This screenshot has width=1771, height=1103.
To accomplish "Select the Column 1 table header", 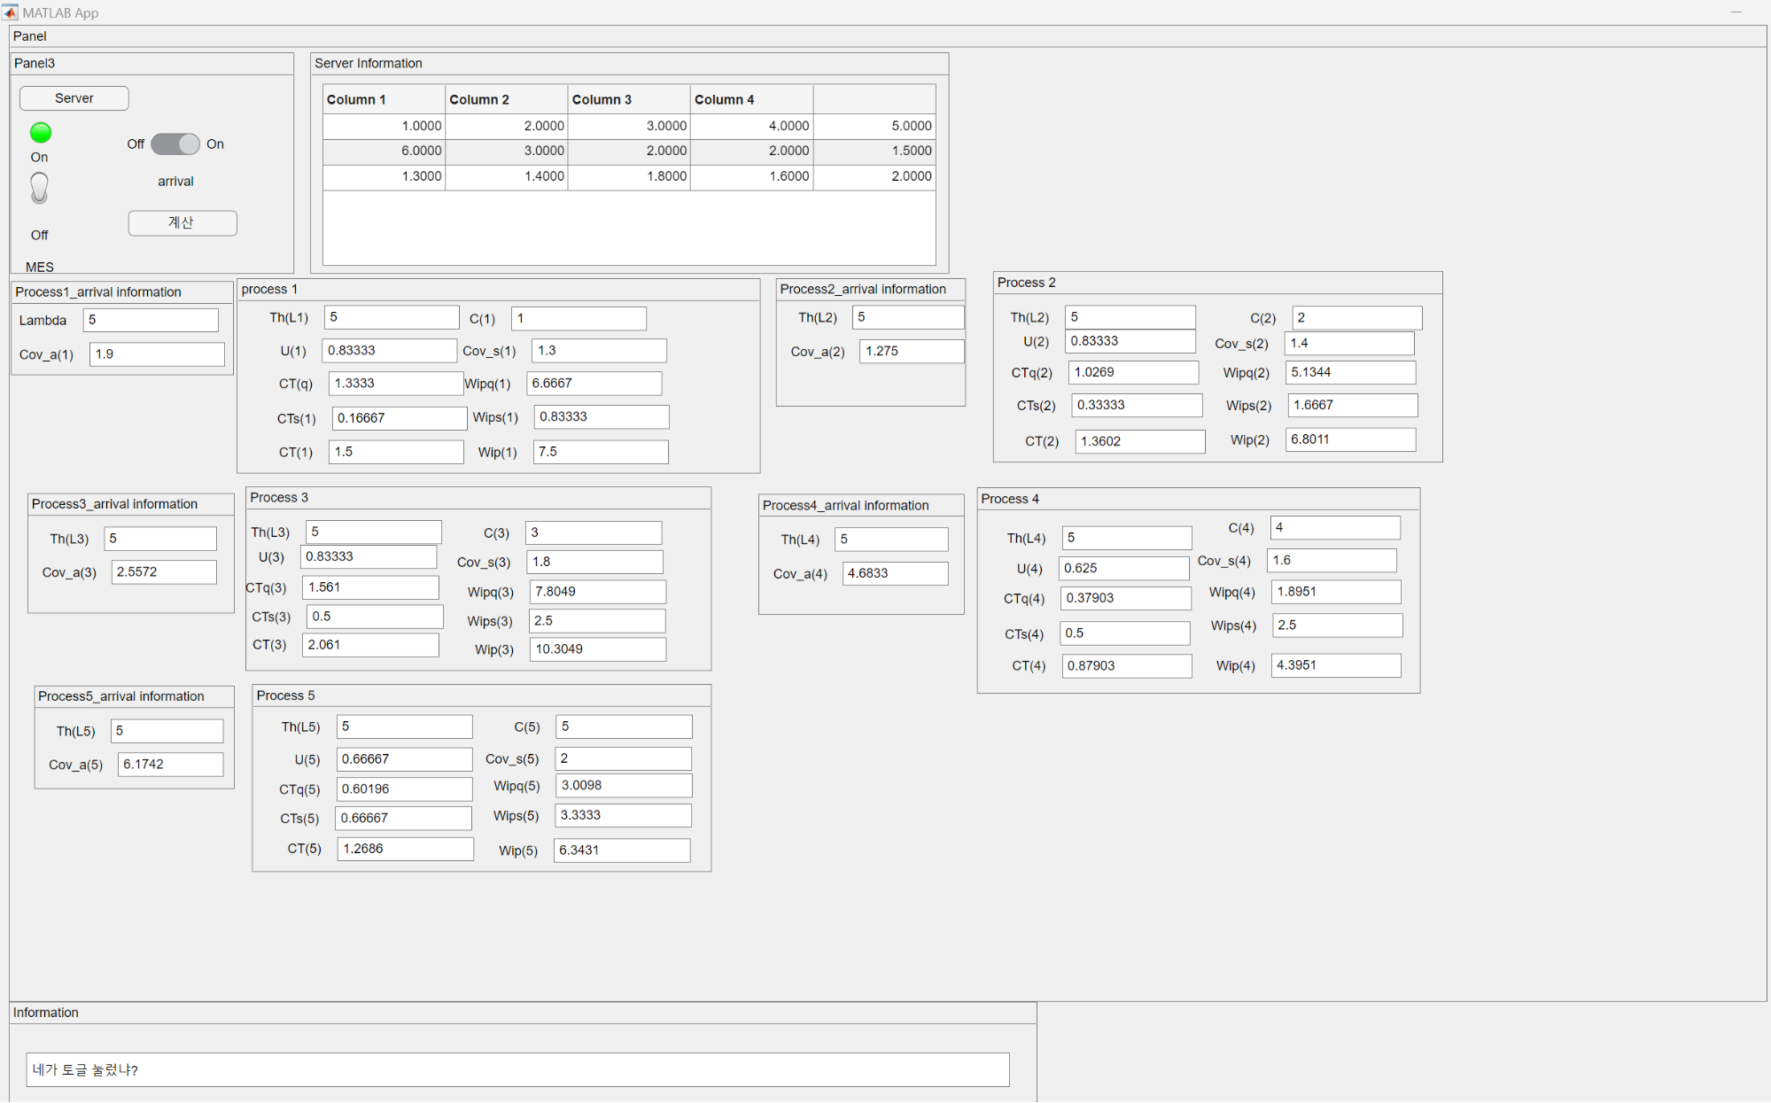I will click(384, 99).
